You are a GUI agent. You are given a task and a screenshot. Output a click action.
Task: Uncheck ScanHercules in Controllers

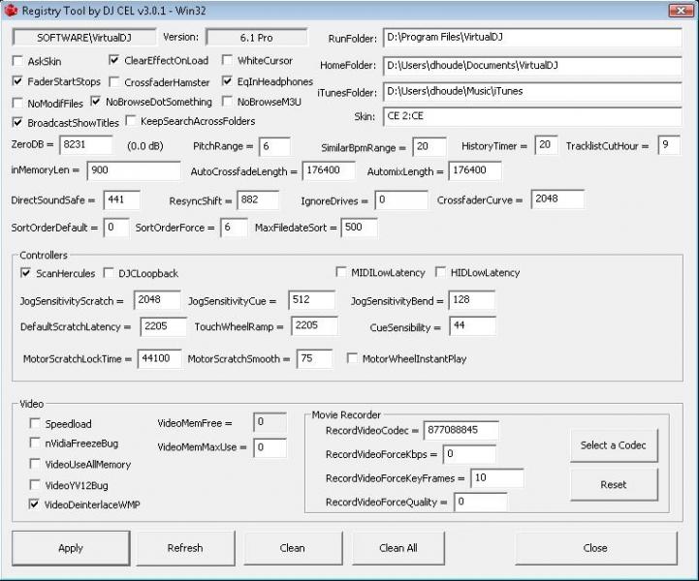(26, 273)
